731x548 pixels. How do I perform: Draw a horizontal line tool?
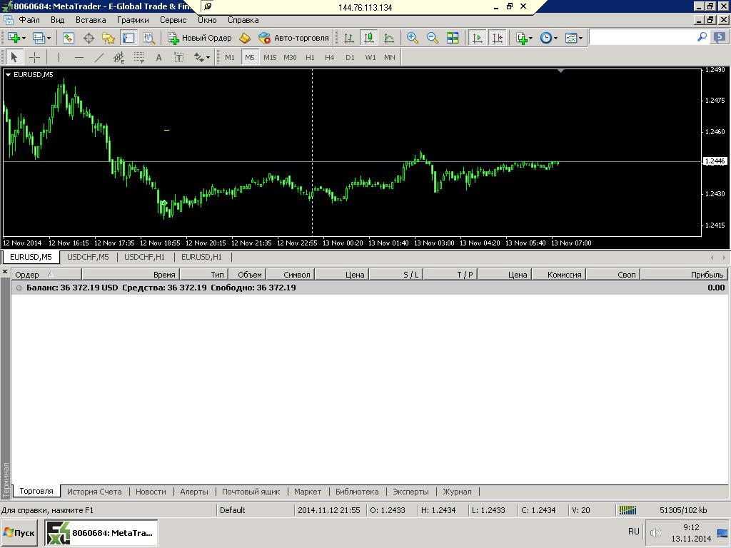79,57
